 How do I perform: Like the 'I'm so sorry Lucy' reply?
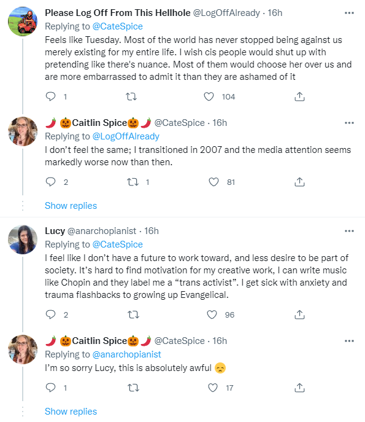click(x=213, y=388)
